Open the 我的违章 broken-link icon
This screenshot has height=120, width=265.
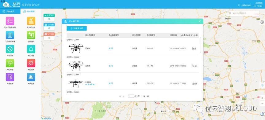(x=31, y=63)
